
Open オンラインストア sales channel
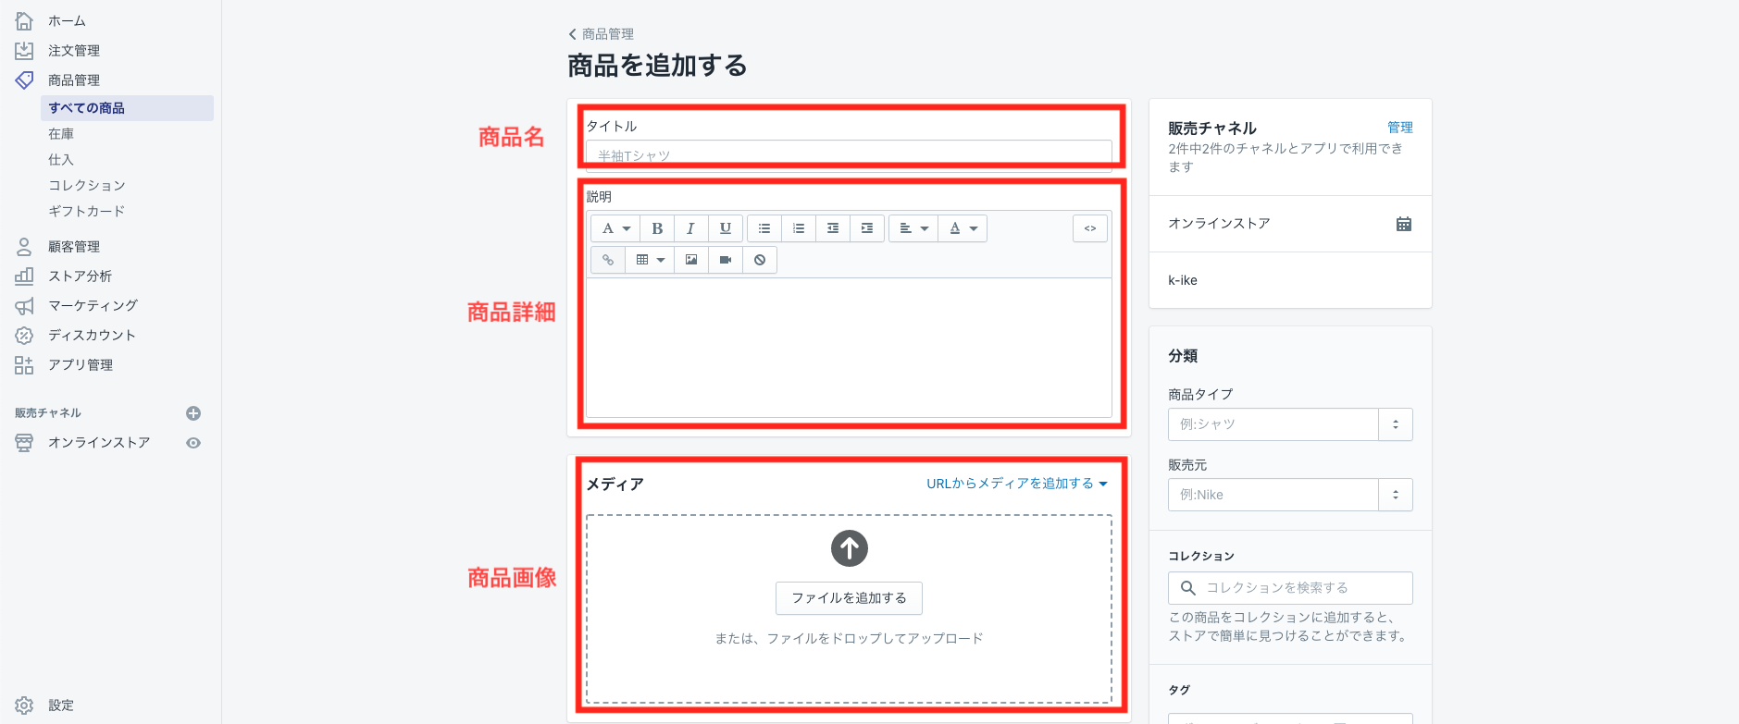click(99, 442)
